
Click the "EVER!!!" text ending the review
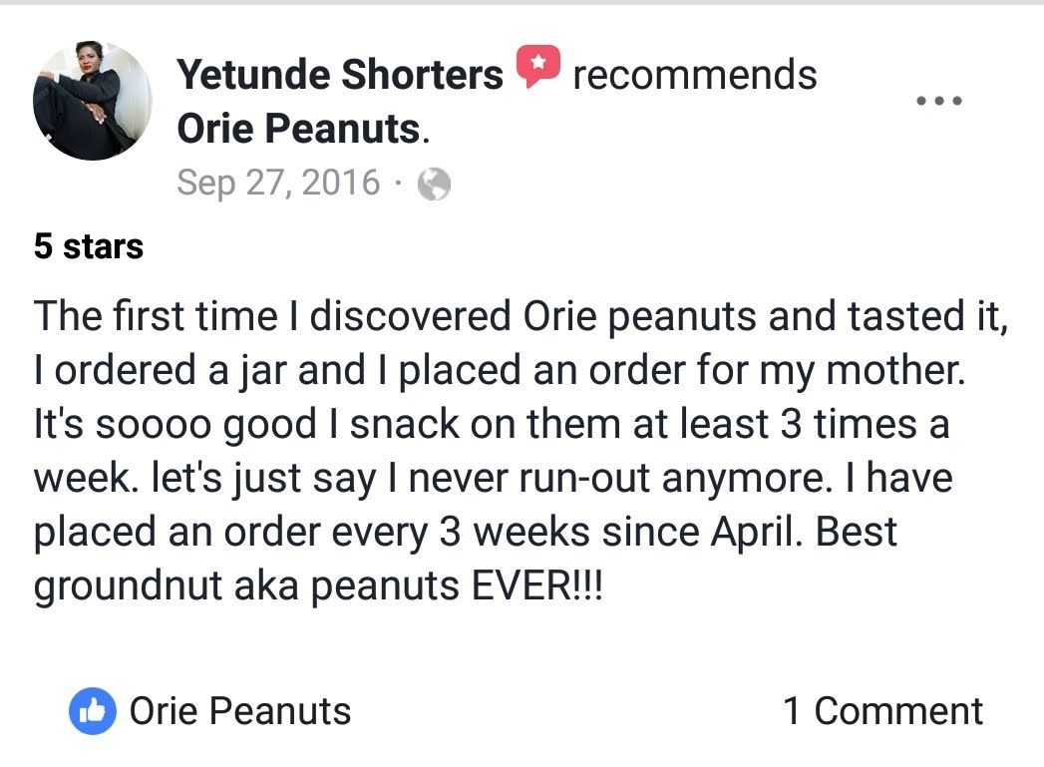point(536,585)
